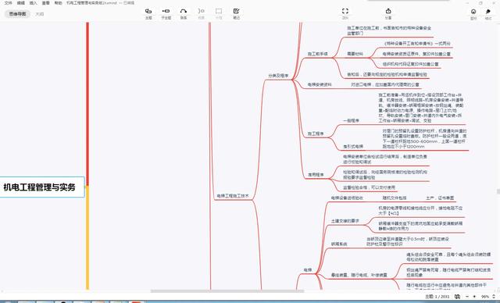This screenshot has width=500, height=303.
Task: Switch to the 思维导图 view toggle
Action: pyautogui.click(x=17, y=14)
